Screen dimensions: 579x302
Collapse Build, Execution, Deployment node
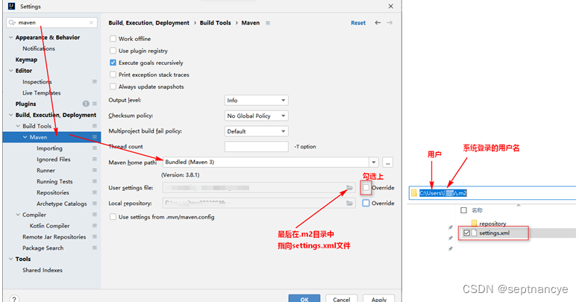(10, 115)
